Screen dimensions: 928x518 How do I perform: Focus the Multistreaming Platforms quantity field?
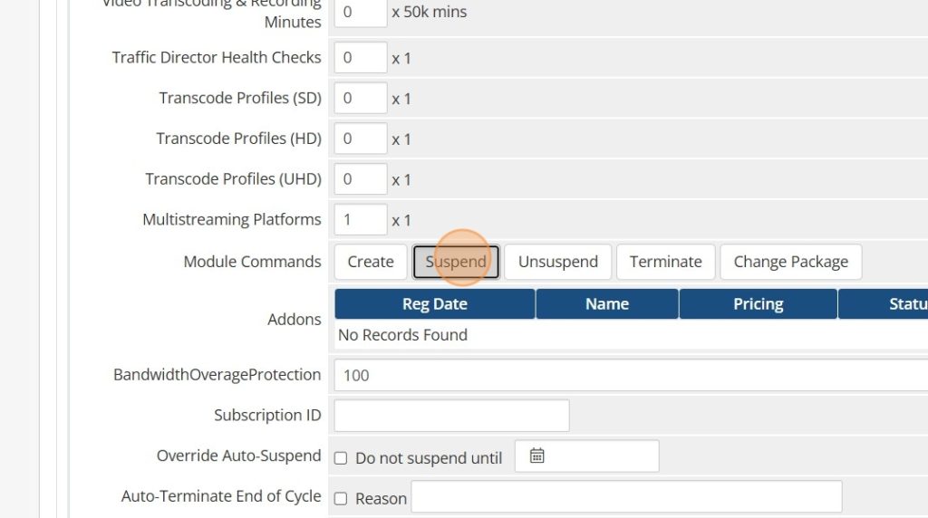pos(361,220)
